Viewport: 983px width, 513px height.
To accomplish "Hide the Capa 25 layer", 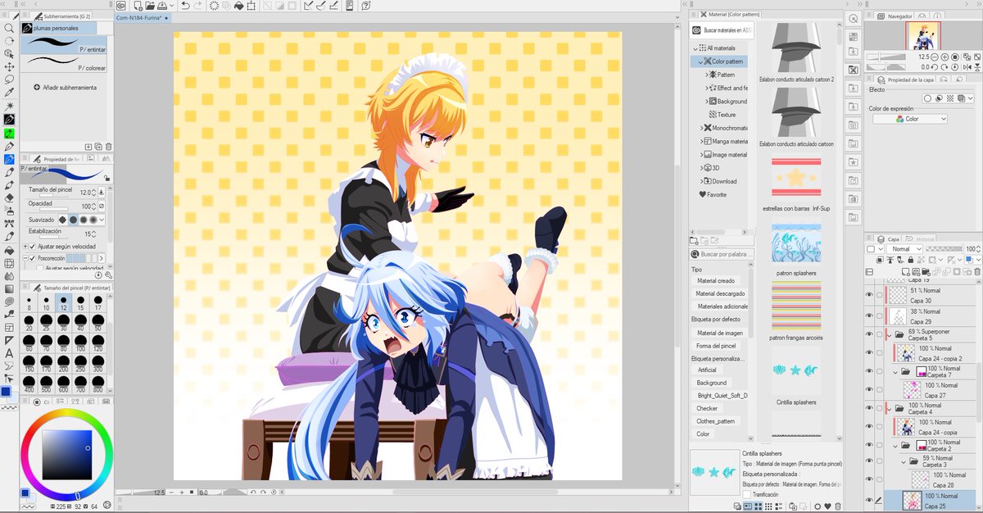I will click(869, 500).
